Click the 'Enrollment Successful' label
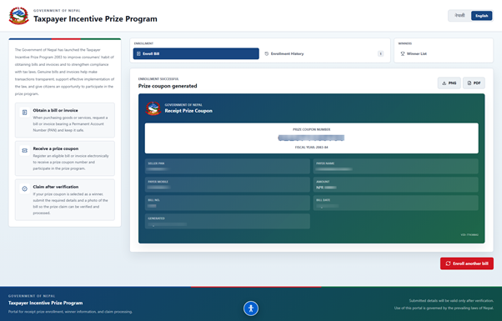The height and width of the screenshot is (321, 502). tap(158, 78)
